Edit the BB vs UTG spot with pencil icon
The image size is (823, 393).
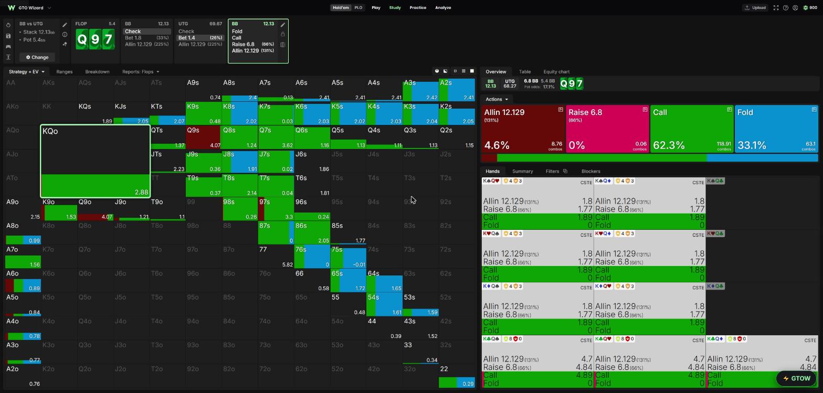click(x=65, y=25)
